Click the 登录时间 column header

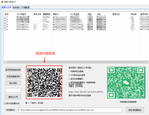(144, 14)
